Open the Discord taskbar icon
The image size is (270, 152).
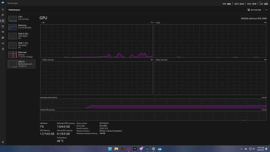coord(141,149)
